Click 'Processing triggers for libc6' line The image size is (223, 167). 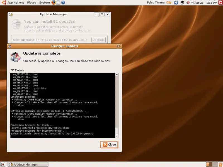[x=32, y=125]
